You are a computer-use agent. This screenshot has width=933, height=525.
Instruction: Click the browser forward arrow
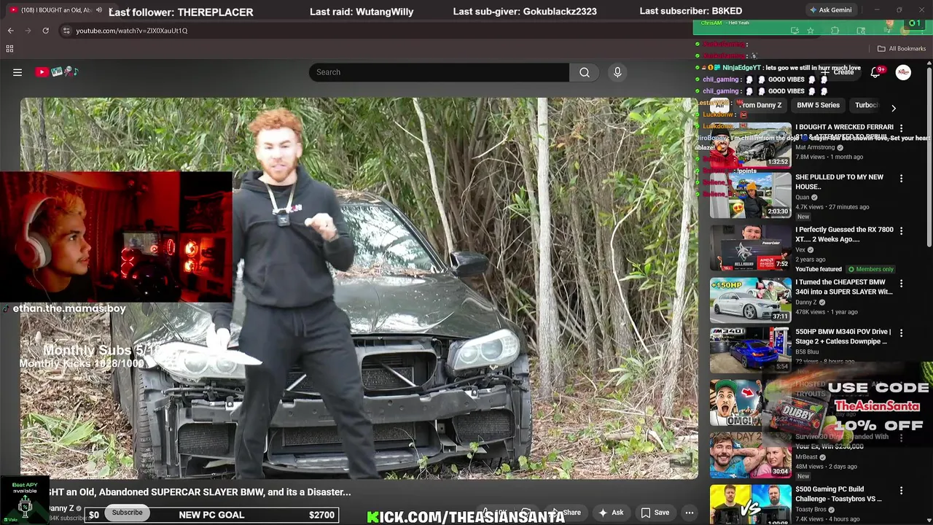pos(28,31)
